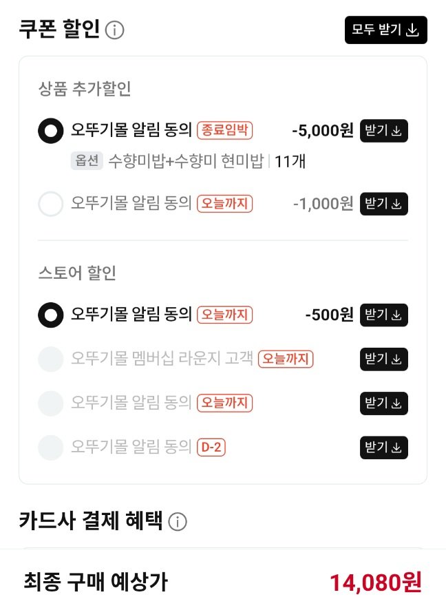Select the -1,000원 coupon radio button
Screen dimensions: 446x608
(51, 204)
